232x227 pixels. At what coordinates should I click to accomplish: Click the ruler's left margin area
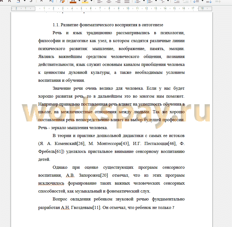pos(23,8)
